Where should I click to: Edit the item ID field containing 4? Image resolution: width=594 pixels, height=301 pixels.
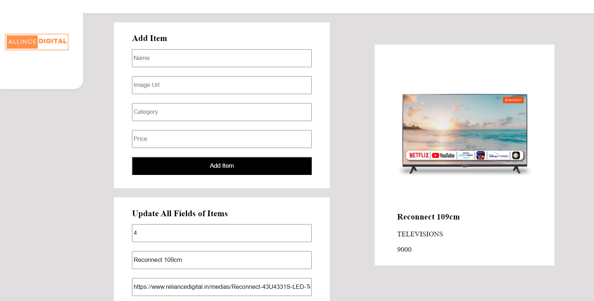(222, 233)
